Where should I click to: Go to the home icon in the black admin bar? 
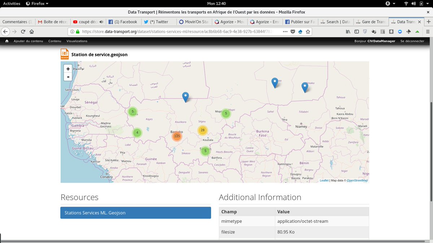7,41
